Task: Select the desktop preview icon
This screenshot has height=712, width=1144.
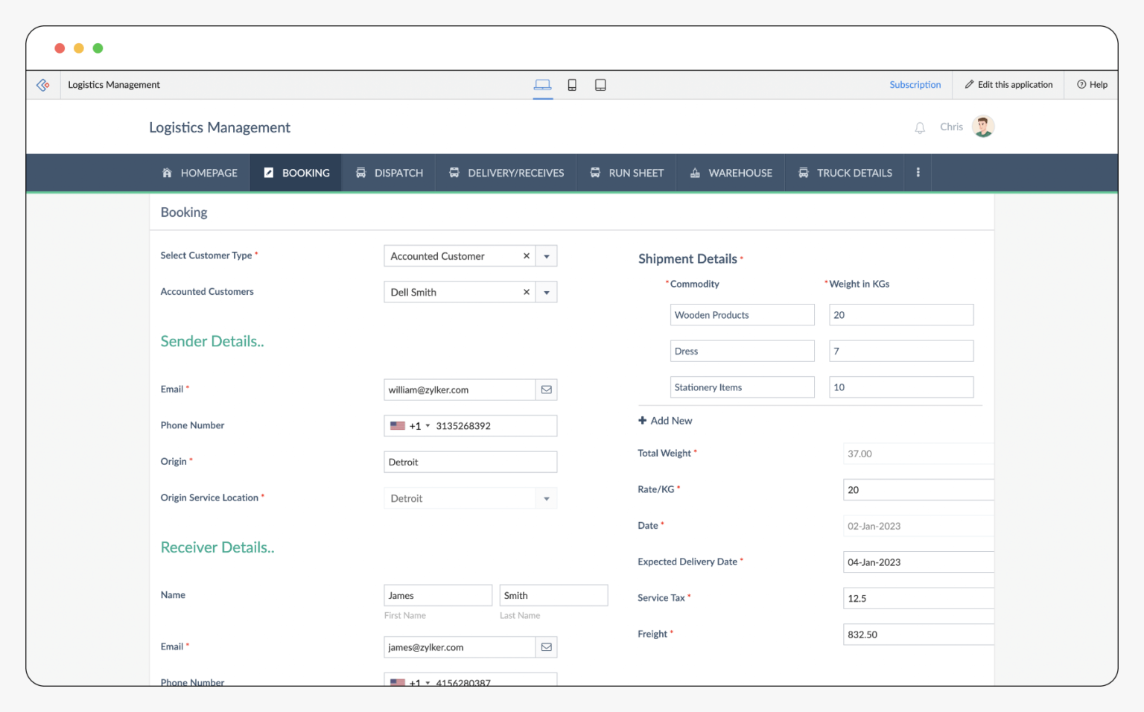Action: tap(542, 84)
